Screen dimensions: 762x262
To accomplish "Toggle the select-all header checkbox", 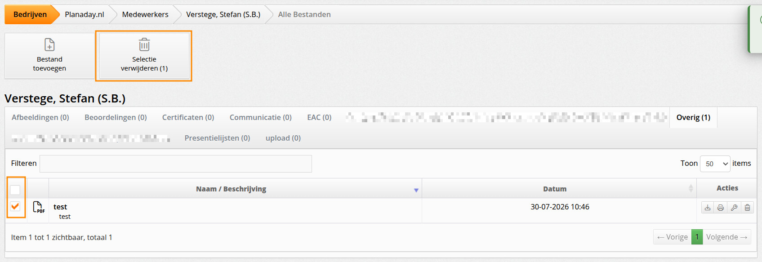I will [15, 190].
